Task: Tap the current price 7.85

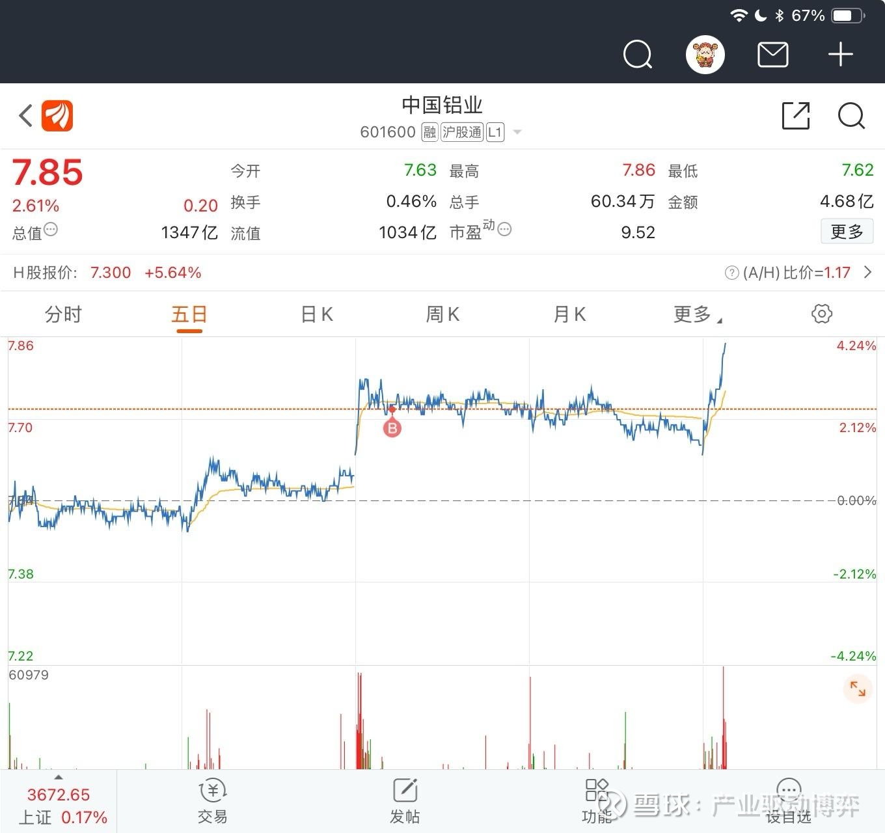Action: pyautogui.click(x=48, y=172)
